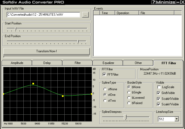Screen dimensions: 185x129
Task: Open the LineArraySize dropdown arrow
Action: click(x=176, y=119)
